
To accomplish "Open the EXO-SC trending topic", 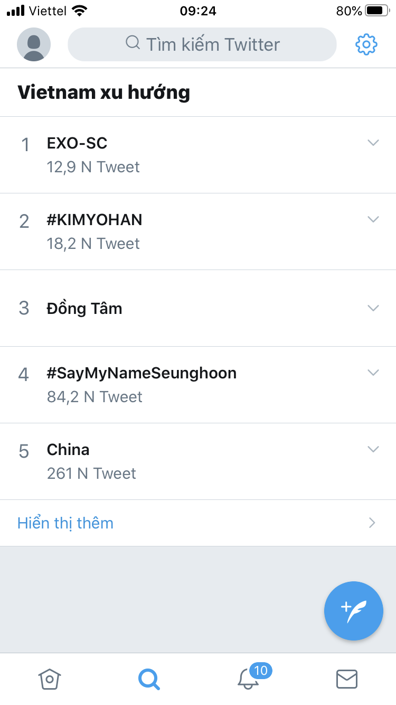I will (x=77, y=143).
